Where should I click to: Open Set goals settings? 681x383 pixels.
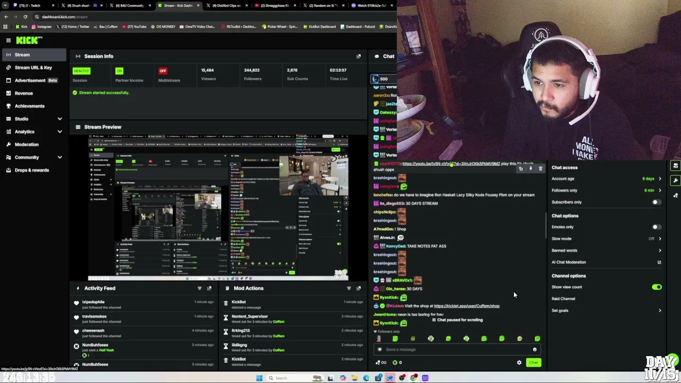click(605, 311)
